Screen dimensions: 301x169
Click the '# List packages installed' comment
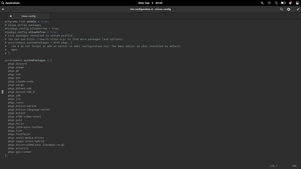coord(39,36)
